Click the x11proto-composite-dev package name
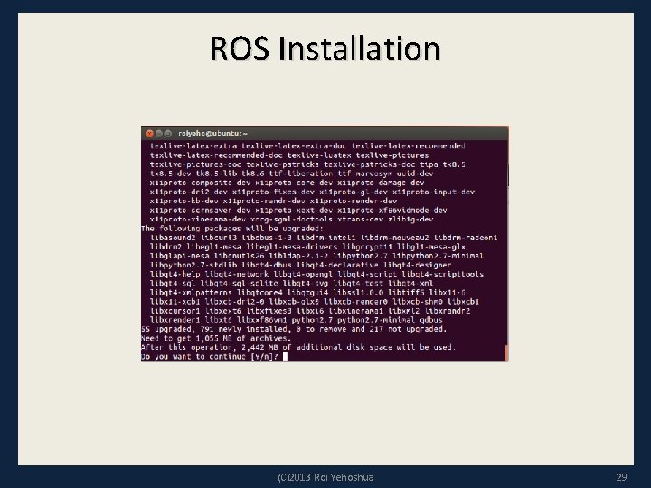 [200, 183]
